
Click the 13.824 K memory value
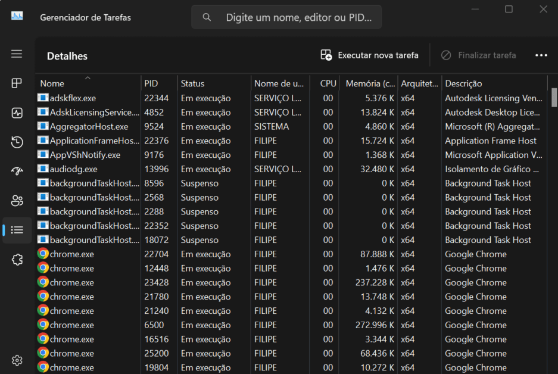click(377, 113)
